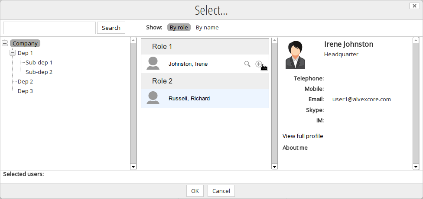This screenshot has width=423, height=199.
Task: Click the avatar icon of Johnston, Irene
Action: pos(153,63)
